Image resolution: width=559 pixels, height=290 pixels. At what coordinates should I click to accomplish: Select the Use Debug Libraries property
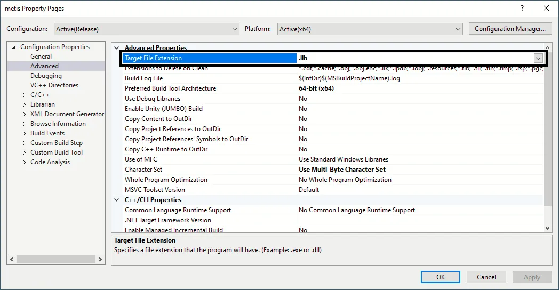click(x=153, y=99)
